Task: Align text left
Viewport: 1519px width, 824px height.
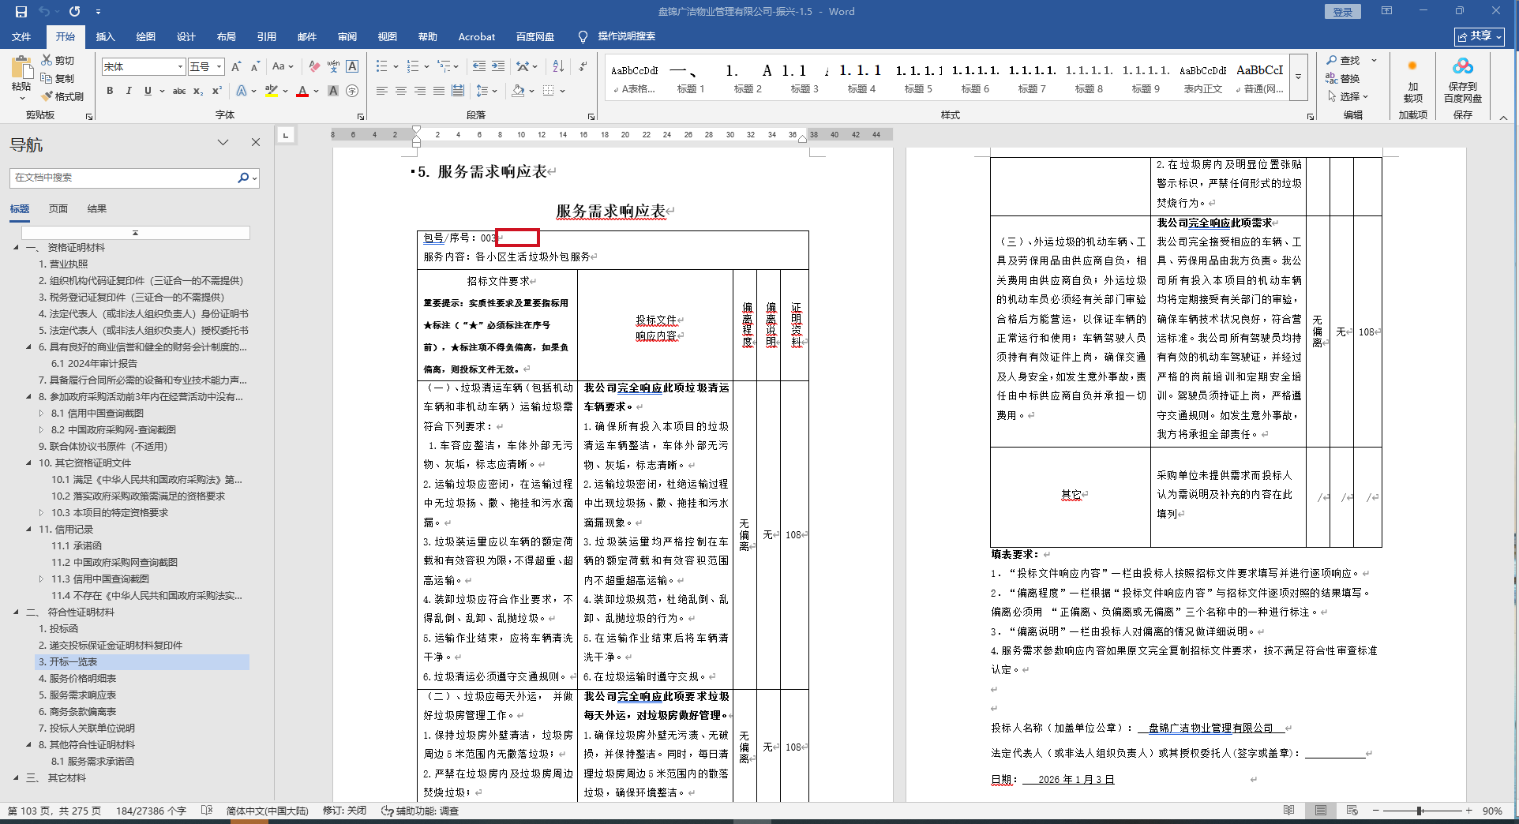Action: pos(382,92)
